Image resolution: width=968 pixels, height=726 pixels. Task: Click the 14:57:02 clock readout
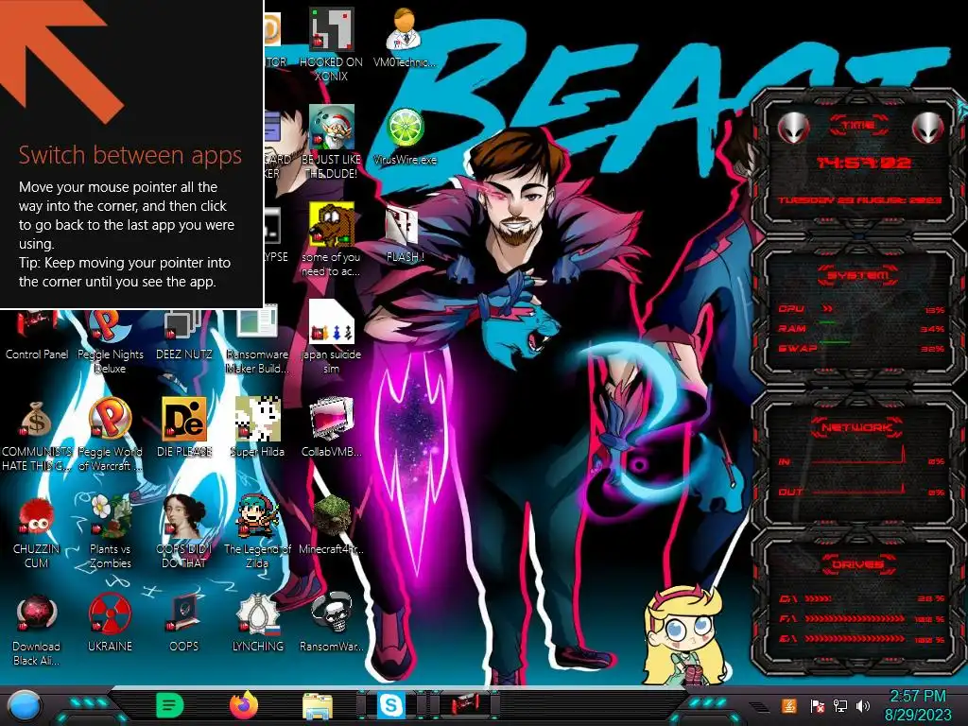tap(864, 163)
